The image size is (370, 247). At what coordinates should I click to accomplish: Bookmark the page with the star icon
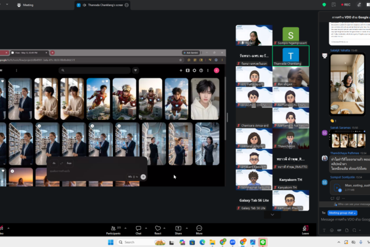click(181, 60)
